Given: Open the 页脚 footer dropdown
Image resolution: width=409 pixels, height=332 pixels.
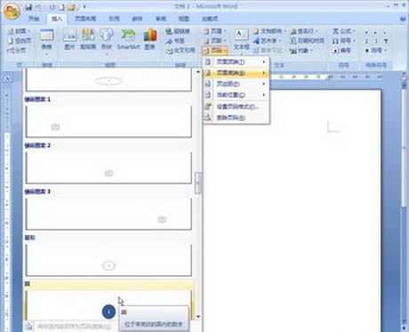Looking at the screenshot, I should 215,41.
